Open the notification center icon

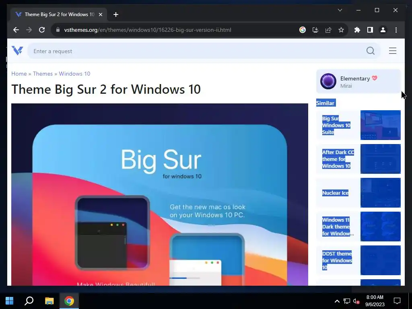coord(397,301)
